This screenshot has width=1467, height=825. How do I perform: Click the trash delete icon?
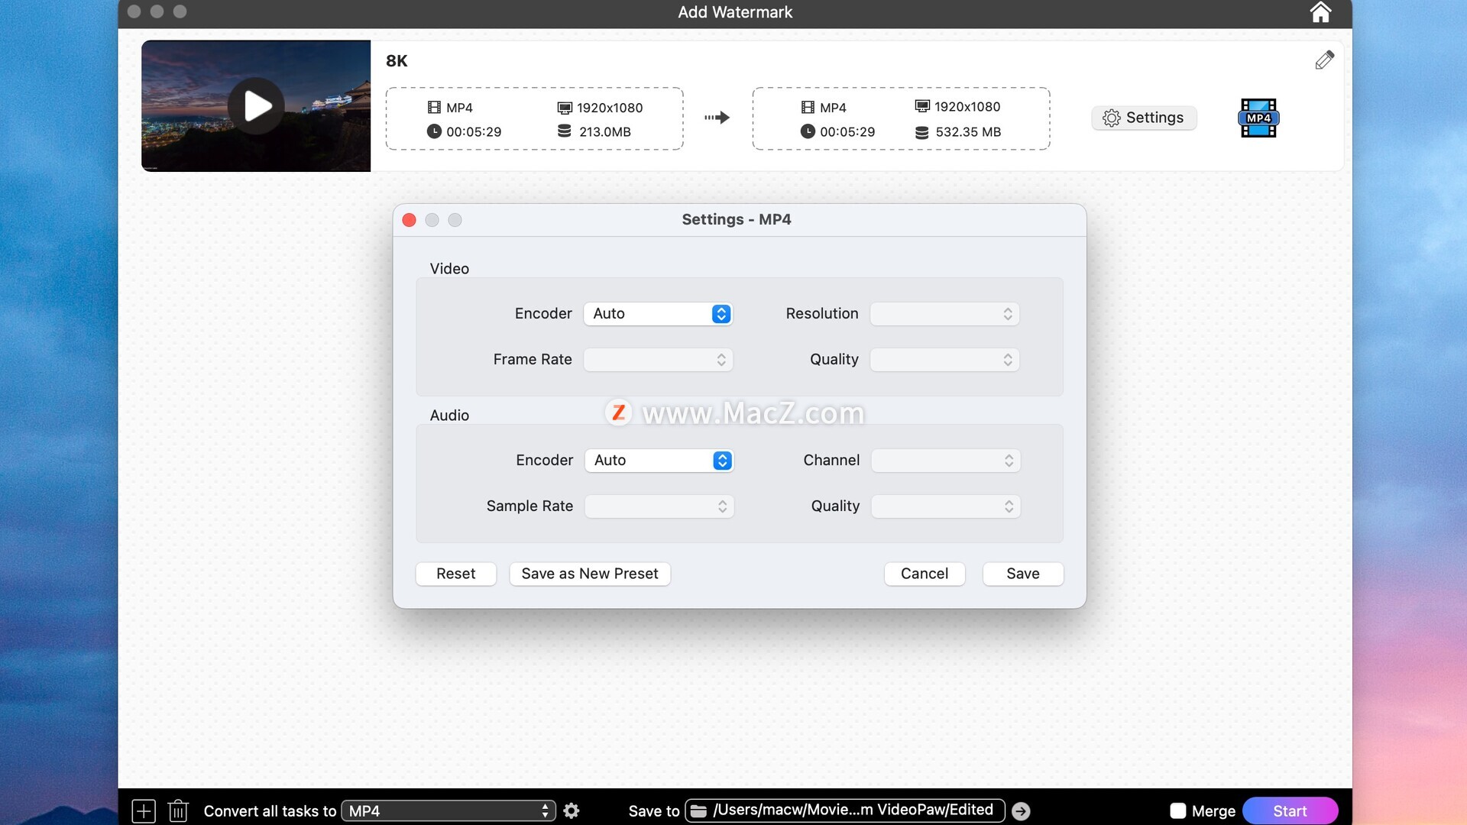tap(178, 810)
